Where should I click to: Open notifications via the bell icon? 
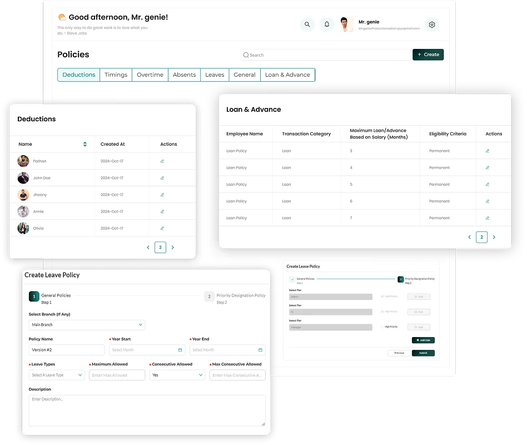[327, 24]
